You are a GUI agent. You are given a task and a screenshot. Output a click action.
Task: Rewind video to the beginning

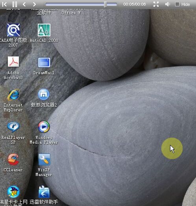(4, 4)
